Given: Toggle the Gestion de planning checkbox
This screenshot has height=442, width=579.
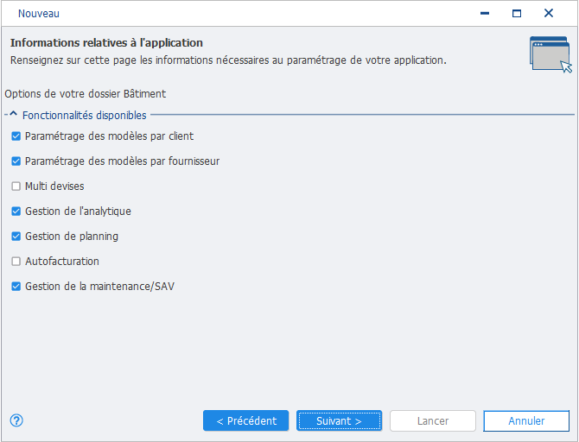Looking at the screenshot, I should coord(16,237).
